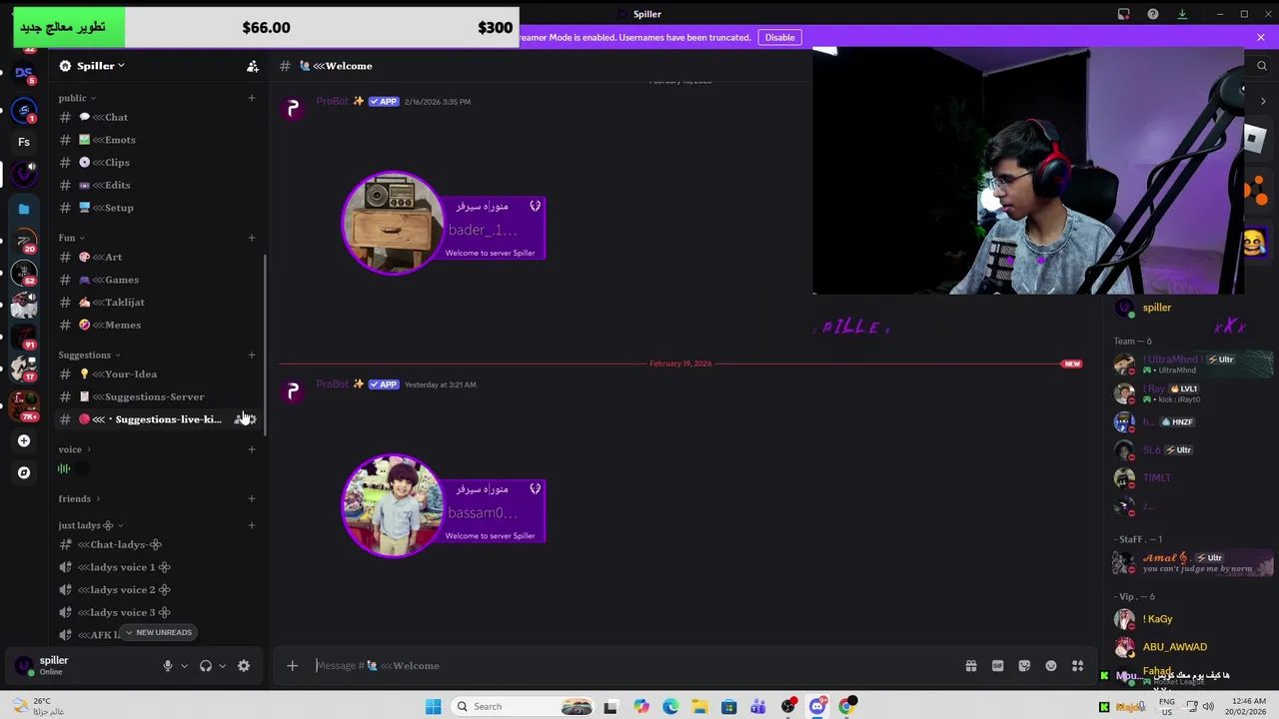Open the apps launcher icon in message bar
Screen dimensions: 1279x719
1077,666
